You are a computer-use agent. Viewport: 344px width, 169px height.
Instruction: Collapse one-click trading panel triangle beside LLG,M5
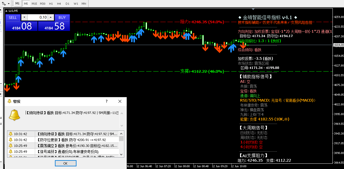(6, 11)
